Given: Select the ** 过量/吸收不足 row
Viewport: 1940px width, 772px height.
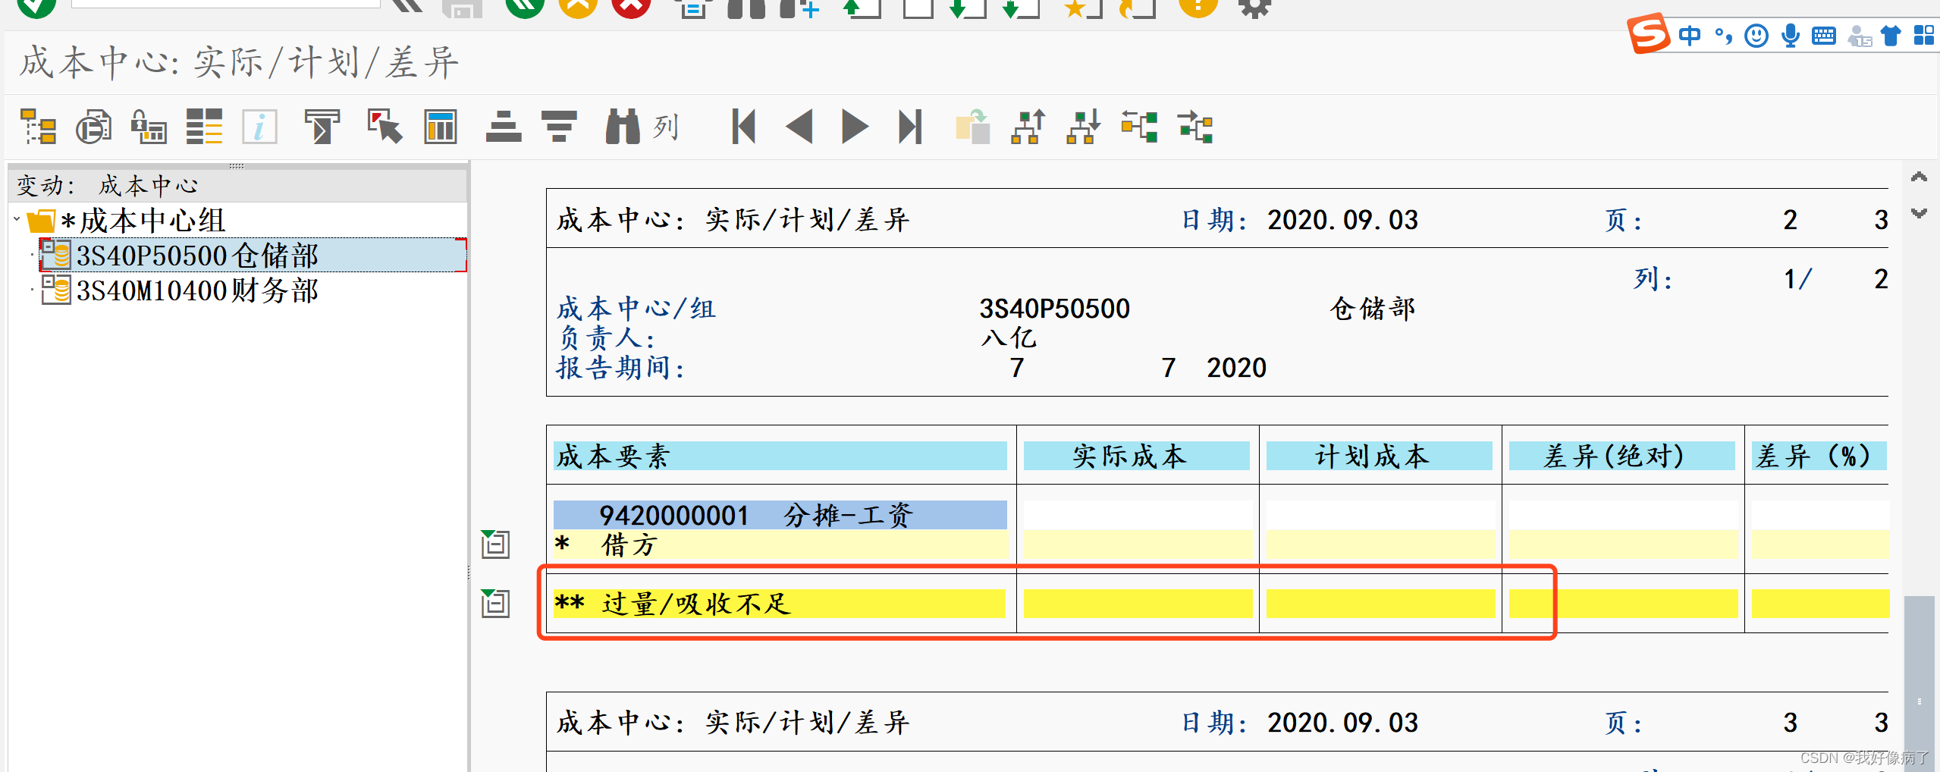Looking at the screenshot, I should point(780,604).
